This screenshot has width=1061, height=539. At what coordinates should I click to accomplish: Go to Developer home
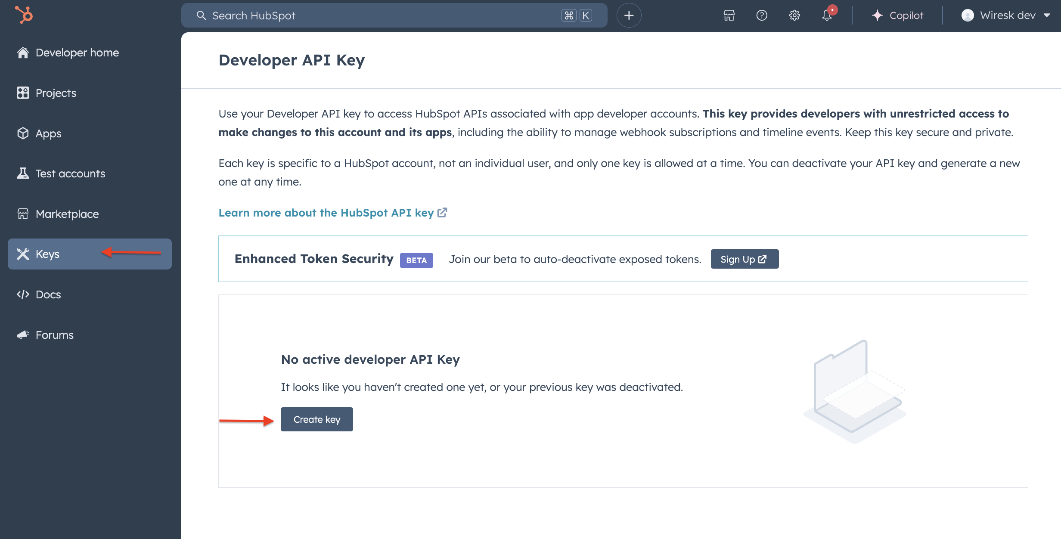coord(90,53)
